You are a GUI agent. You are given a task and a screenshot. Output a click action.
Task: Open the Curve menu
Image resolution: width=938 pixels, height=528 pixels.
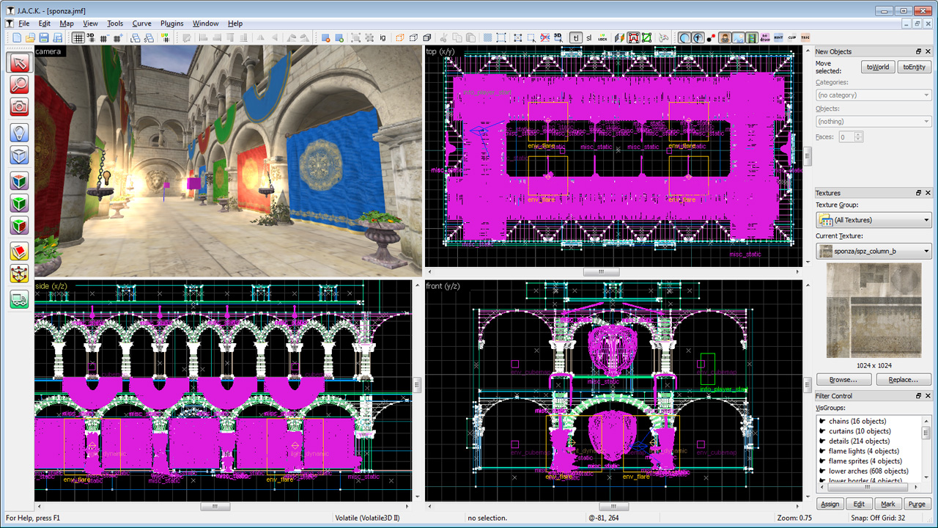142,23
